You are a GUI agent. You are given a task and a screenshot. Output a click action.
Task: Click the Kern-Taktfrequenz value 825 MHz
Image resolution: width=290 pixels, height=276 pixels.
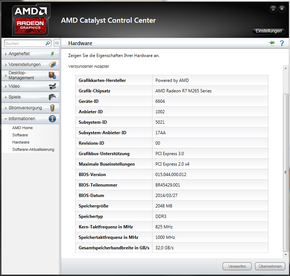pyautogui.click(x=164, y=227)
